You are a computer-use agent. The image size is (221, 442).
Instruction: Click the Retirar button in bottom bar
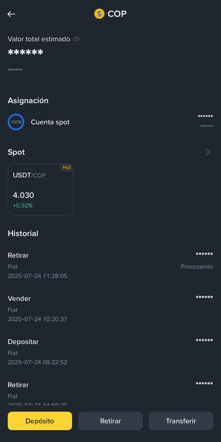tap(110, 421)
